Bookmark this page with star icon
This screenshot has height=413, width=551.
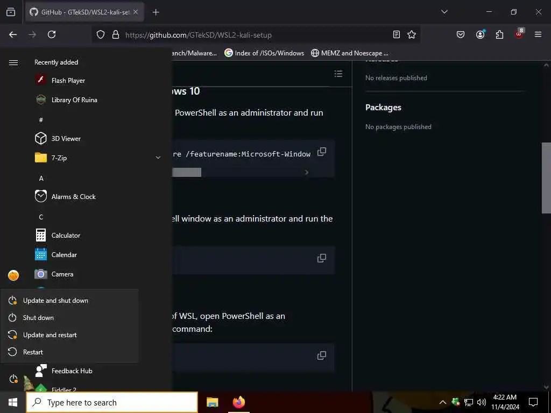point(412,34)
